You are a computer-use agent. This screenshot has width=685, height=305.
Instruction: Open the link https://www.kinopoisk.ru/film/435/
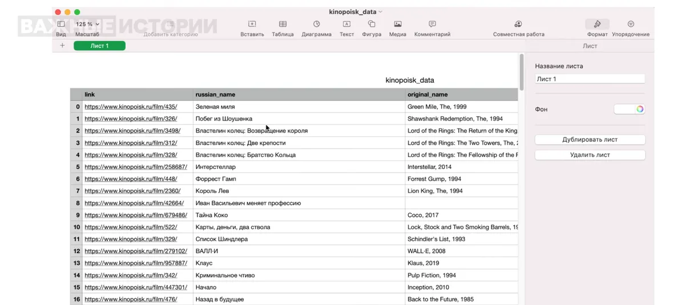(131, 107)
